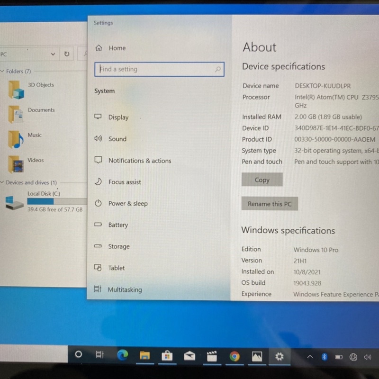
Task: Click the Find a setting search box
Action: [x=156, y=69]
